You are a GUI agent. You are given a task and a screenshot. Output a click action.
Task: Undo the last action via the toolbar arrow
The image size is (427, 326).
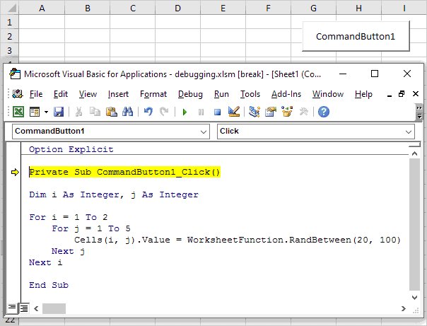(148, 112)
